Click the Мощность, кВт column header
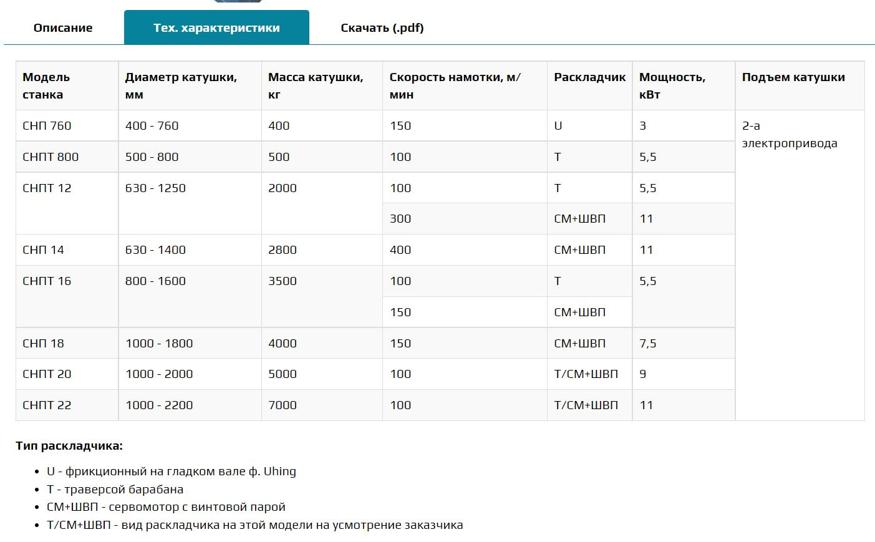 [672, 85]
